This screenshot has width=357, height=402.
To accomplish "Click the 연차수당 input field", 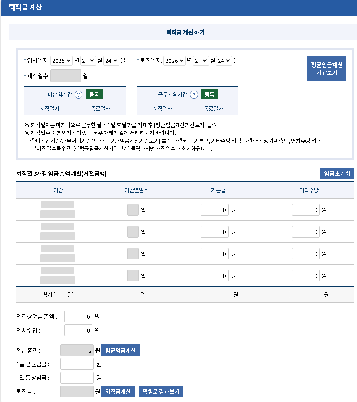I will pos(78,330).
